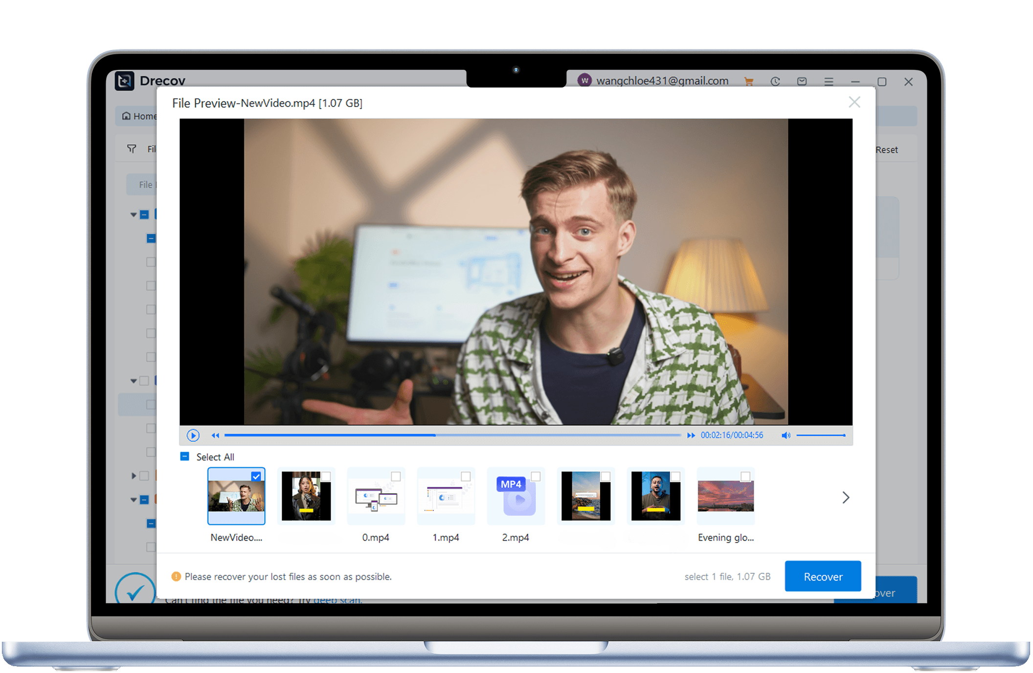The width and height of the screenshot is (1033, 673).
Task: Open the history clock icon
Action: click(775, 82)
